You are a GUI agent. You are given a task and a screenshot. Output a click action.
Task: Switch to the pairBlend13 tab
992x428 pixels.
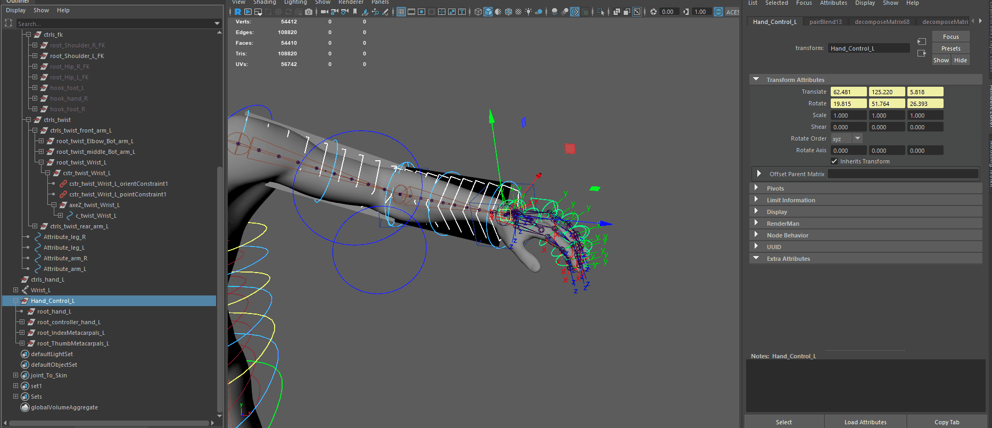coord(825,22)
